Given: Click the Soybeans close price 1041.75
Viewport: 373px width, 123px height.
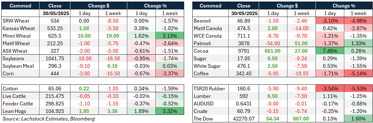Looking at the screenshot, I should tap(55, 58).
